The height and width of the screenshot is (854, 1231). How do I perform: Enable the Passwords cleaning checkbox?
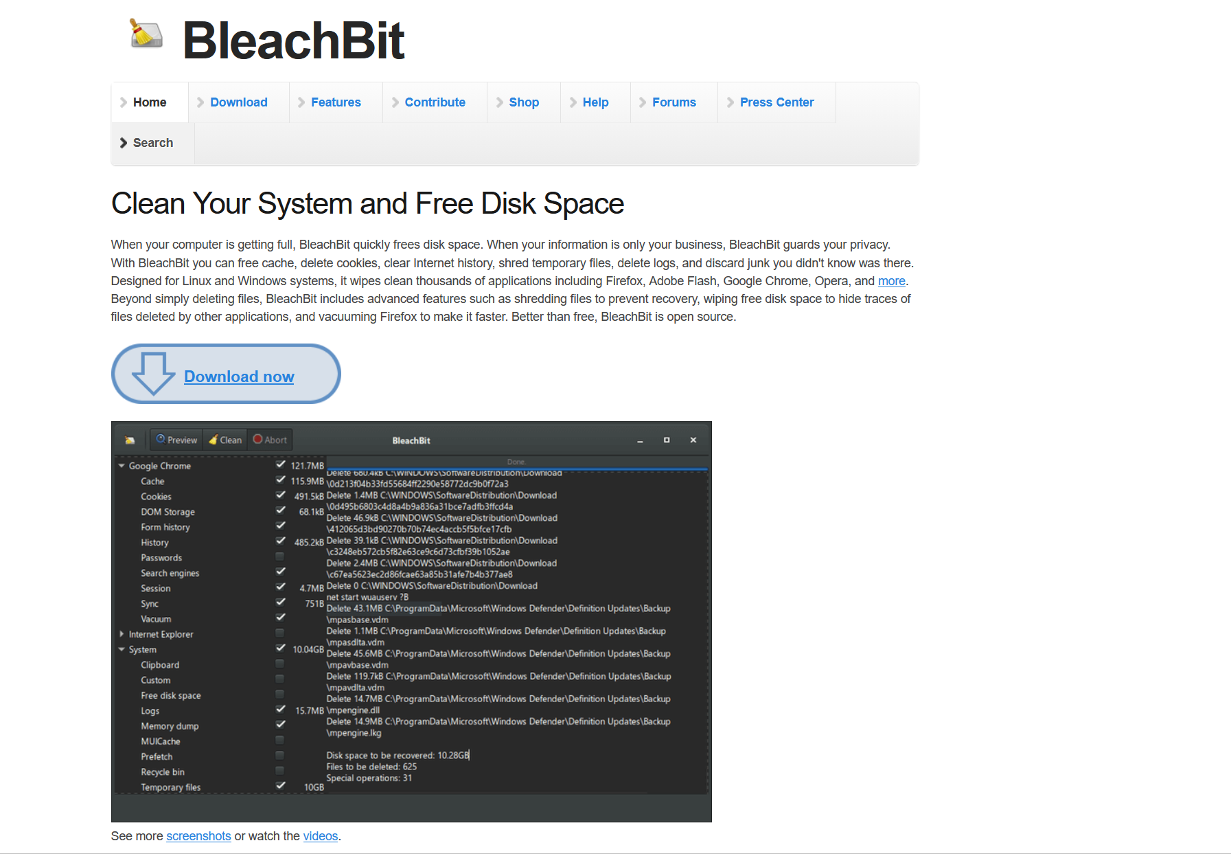280,557
